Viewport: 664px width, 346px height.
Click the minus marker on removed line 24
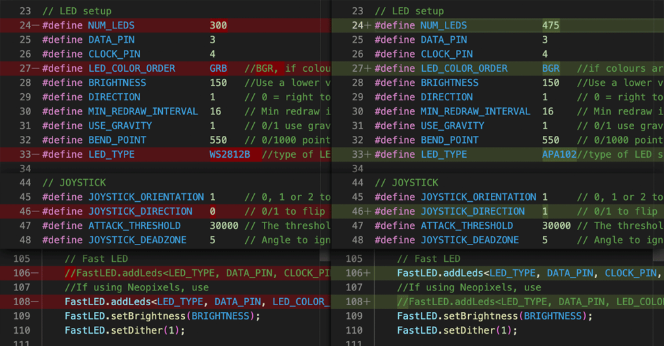point(36,26)
